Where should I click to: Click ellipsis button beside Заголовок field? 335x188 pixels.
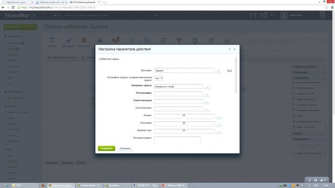218,70
